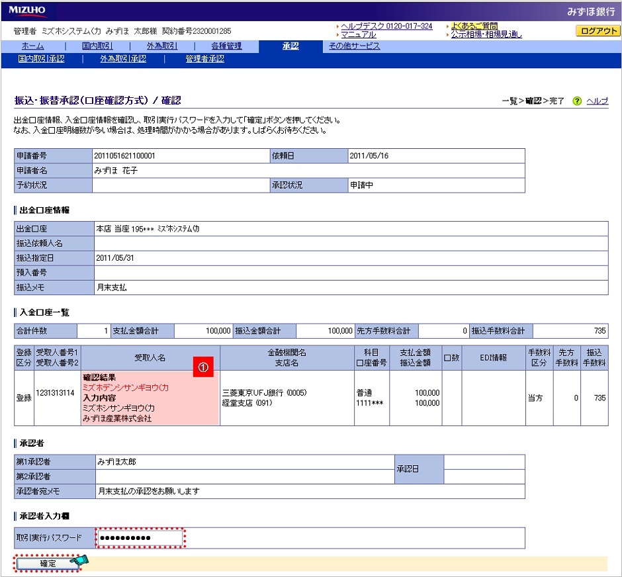Click approval status 申請中

click(x=361, y=185)
